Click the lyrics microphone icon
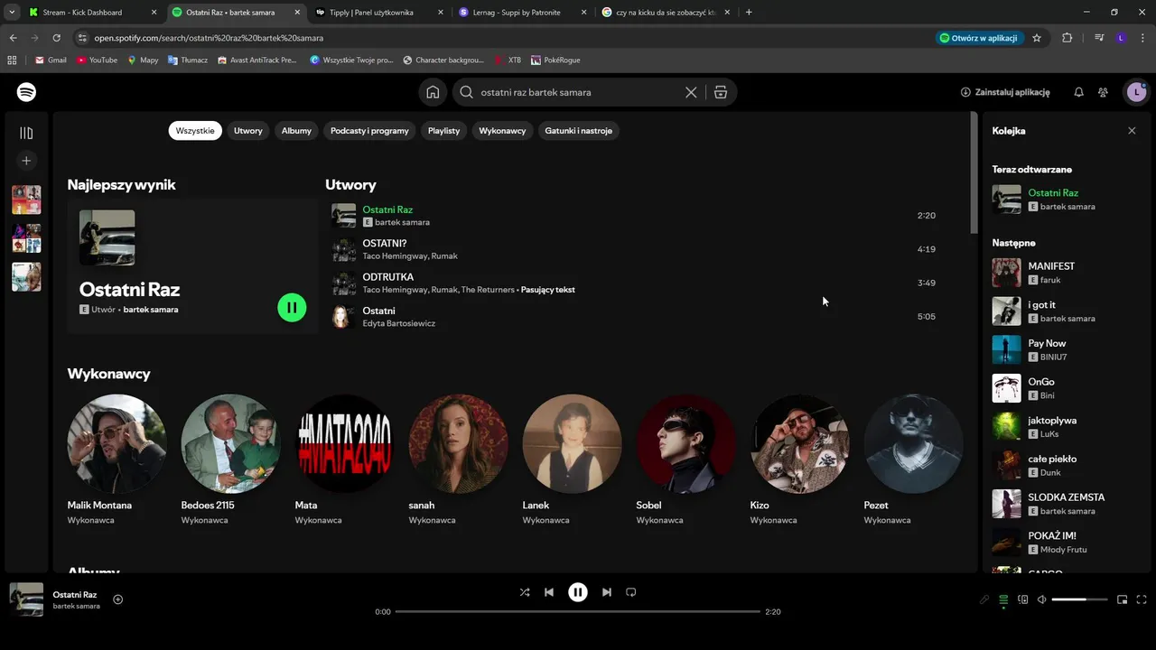This screenshot has width=1156, height=650. tap(984, 599)
